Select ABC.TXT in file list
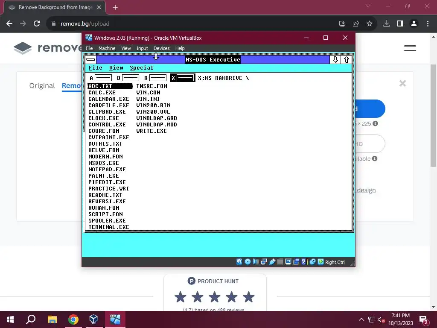 [110, 86]
